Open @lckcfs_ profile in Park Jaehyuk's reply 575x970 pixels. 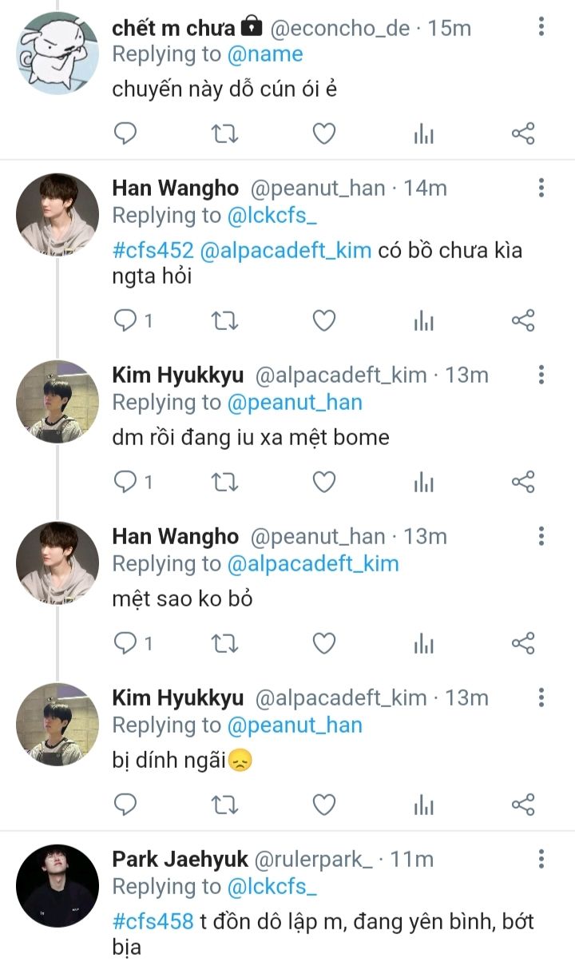pos(272,886)
